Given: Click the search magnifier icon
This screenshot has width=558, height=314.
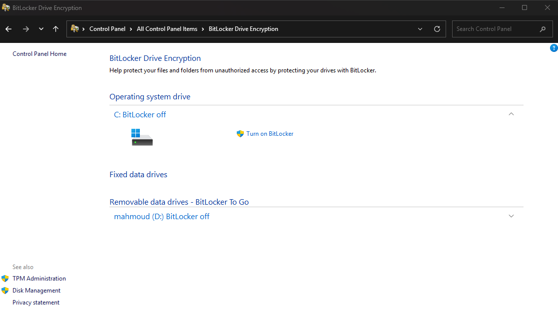Looking at the screenshot, I should click(543, 29).
